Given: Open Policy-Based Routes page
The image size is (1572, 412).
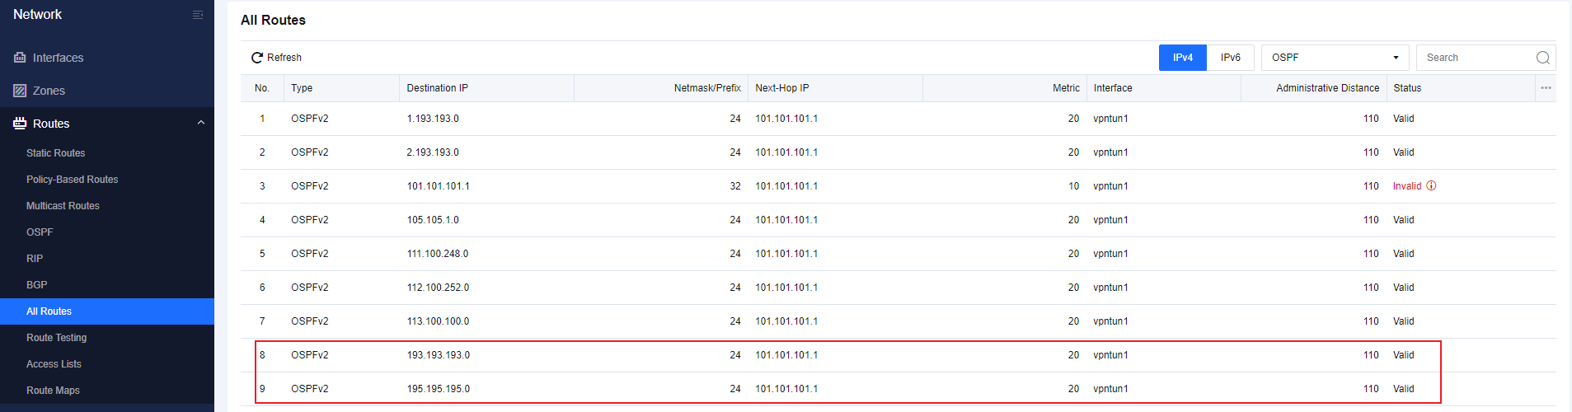Looking at the screenshot, I should click(73, 180).
